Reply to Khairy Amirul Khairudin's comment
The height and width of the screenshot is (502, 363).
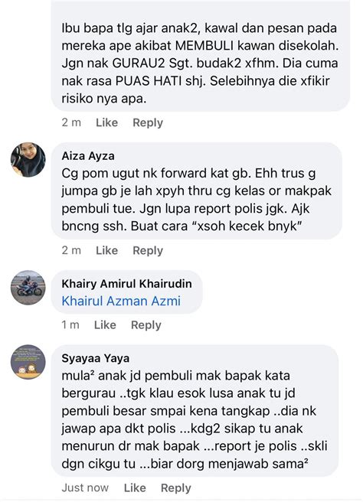(x=146, y=325)
